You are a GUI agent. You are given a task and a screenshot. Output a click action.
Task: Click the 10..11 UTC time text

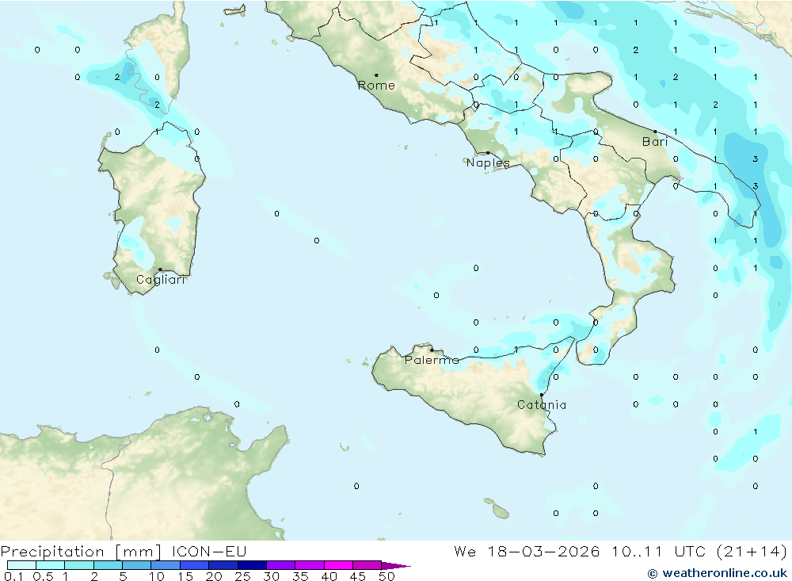659,551
